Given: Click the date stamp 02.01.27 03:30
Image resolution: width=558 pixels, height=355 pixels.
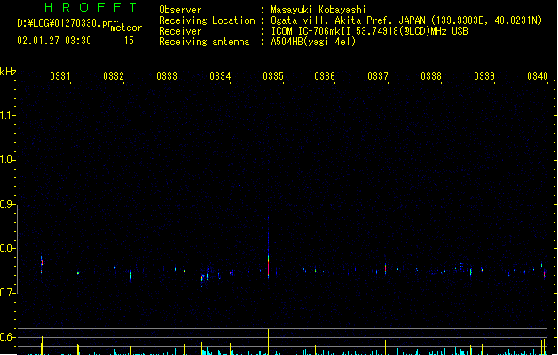Looking at the screenshot, I should point(54,41).
